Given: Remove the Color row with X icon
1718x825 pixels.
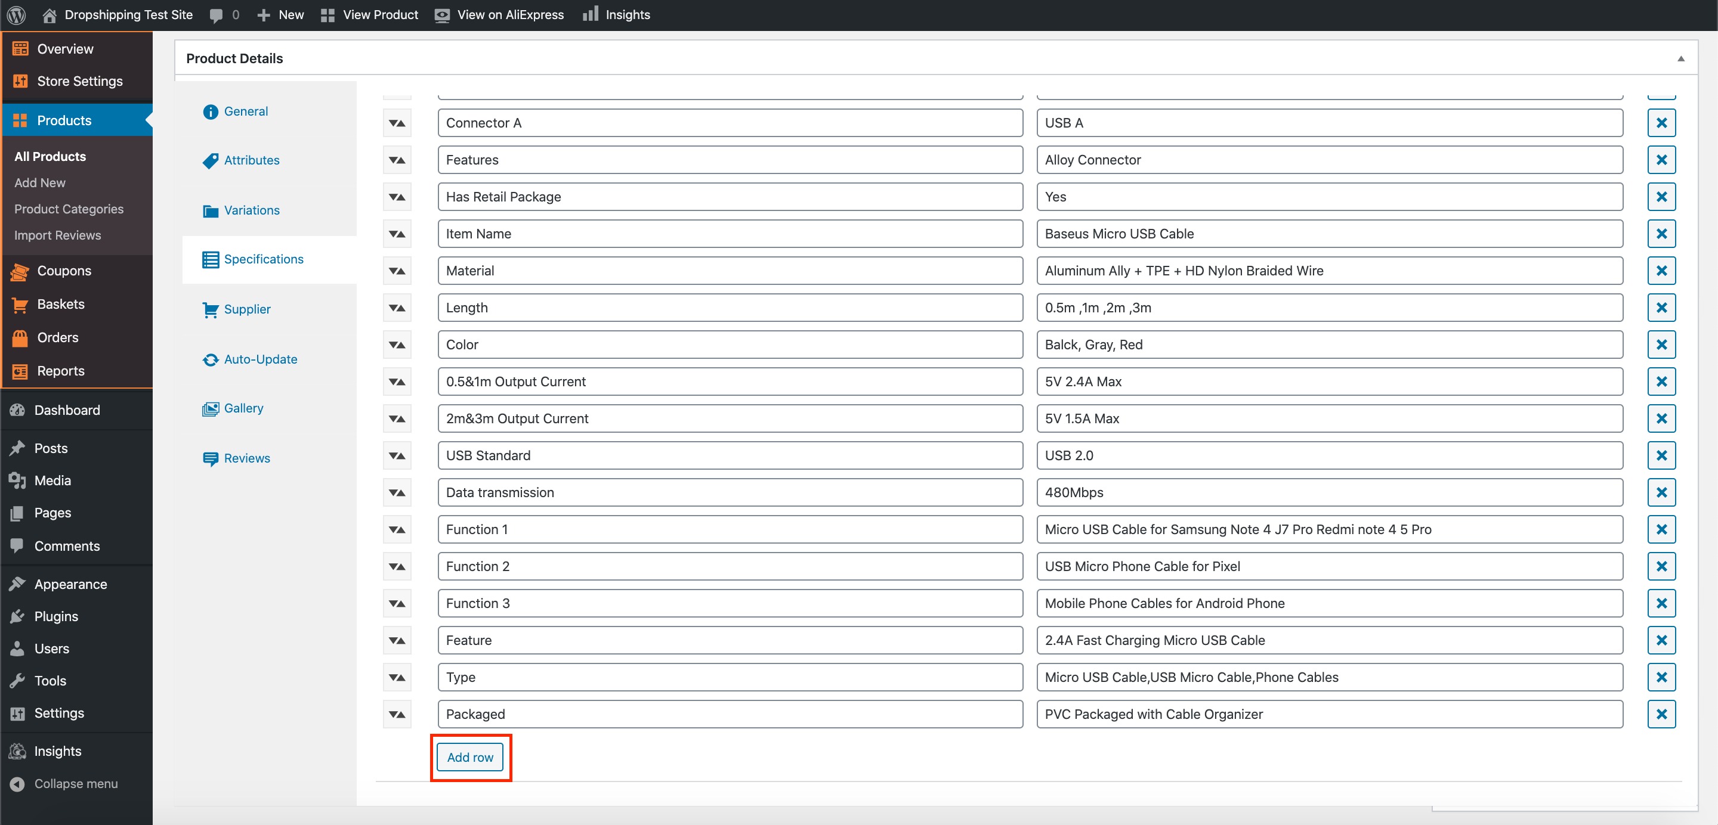Looking at the screenshot, I should [x=1661, y=345].
